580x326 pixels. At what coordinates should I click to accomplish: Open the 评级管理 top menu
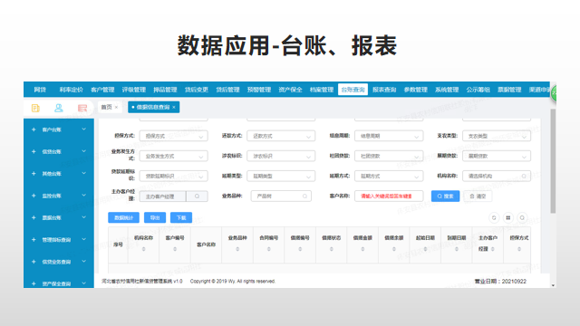134,90
